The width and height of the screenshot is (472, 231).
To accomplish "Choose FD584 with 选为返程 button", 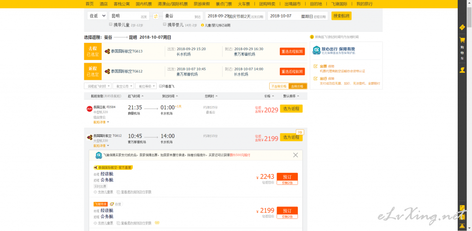I will tap(291, 109).
